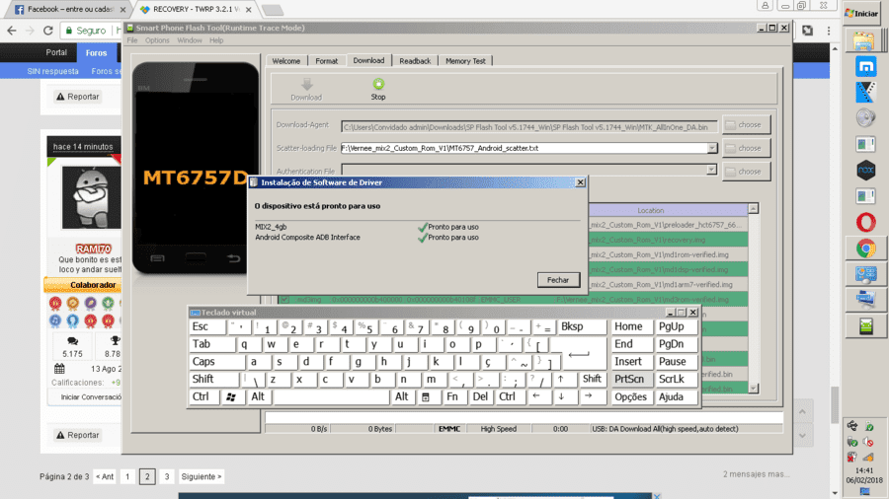Switch to the Readback tab
Viewport: 889px width, 499px height.
[415, 61]
